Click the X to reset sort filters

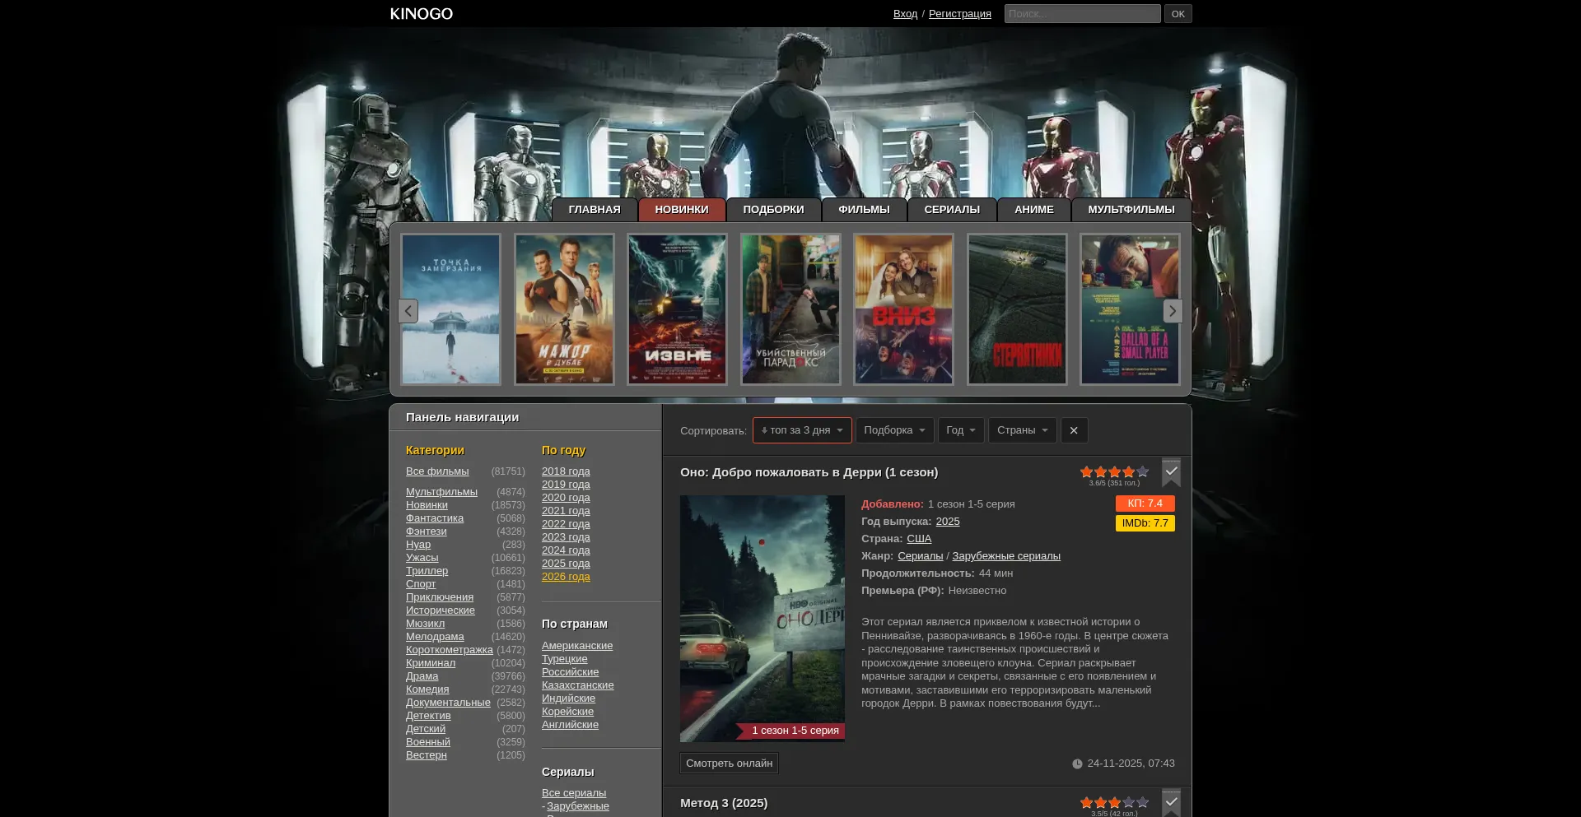(x=1074, y=430)
